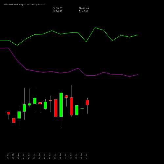Click the small green doji candle on 16 Jun

(82, 109)
